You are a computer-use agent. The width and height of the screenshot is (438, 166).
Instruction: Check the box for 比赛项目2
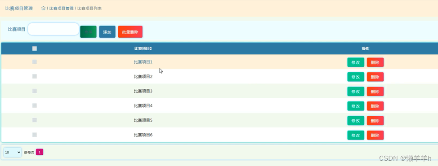point(35,76)
